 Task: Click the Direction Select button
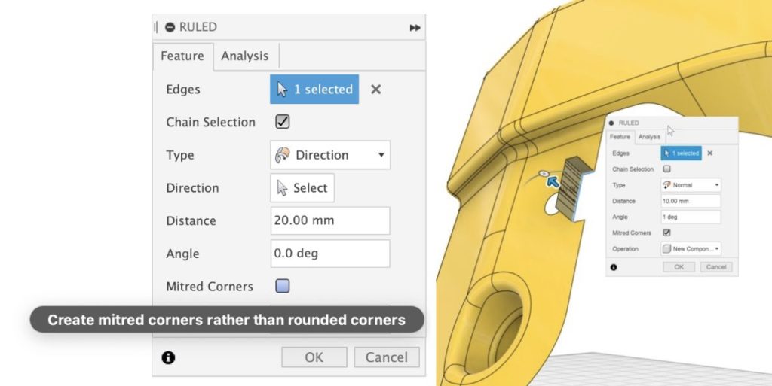click(x=302, y=188)
